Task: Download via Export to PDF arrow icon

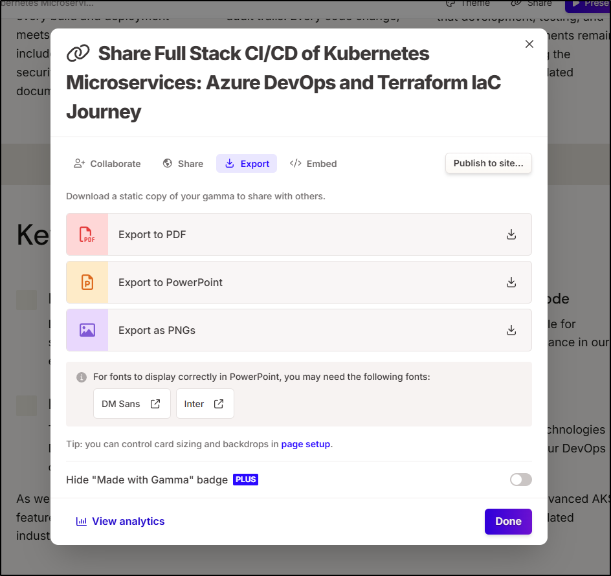Action: [511, 235]
